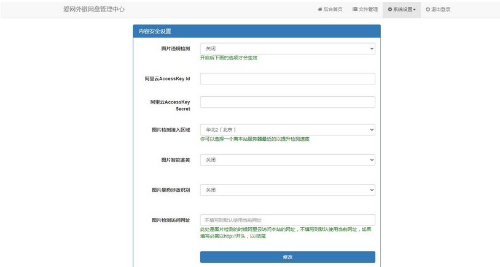Click the 爱网外链网盘管理中心 brand title
The image size is (500, 267).
[94, 9]
